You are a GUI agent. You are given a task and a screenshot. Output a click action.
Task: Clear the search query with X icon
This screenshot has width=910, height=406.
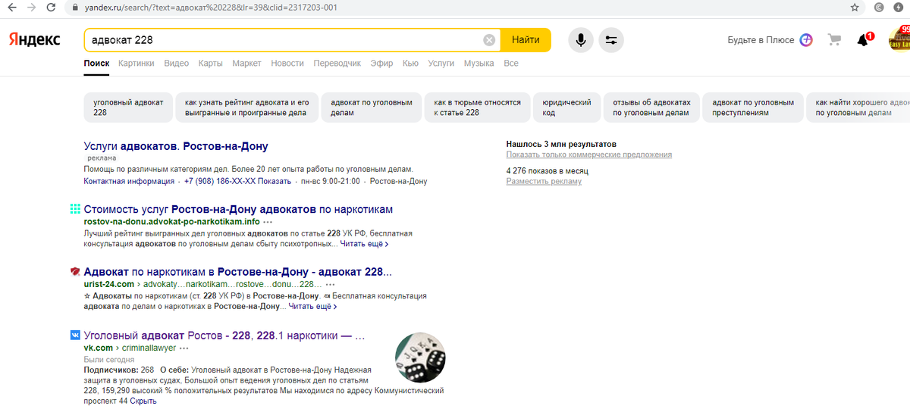point(489,40)
